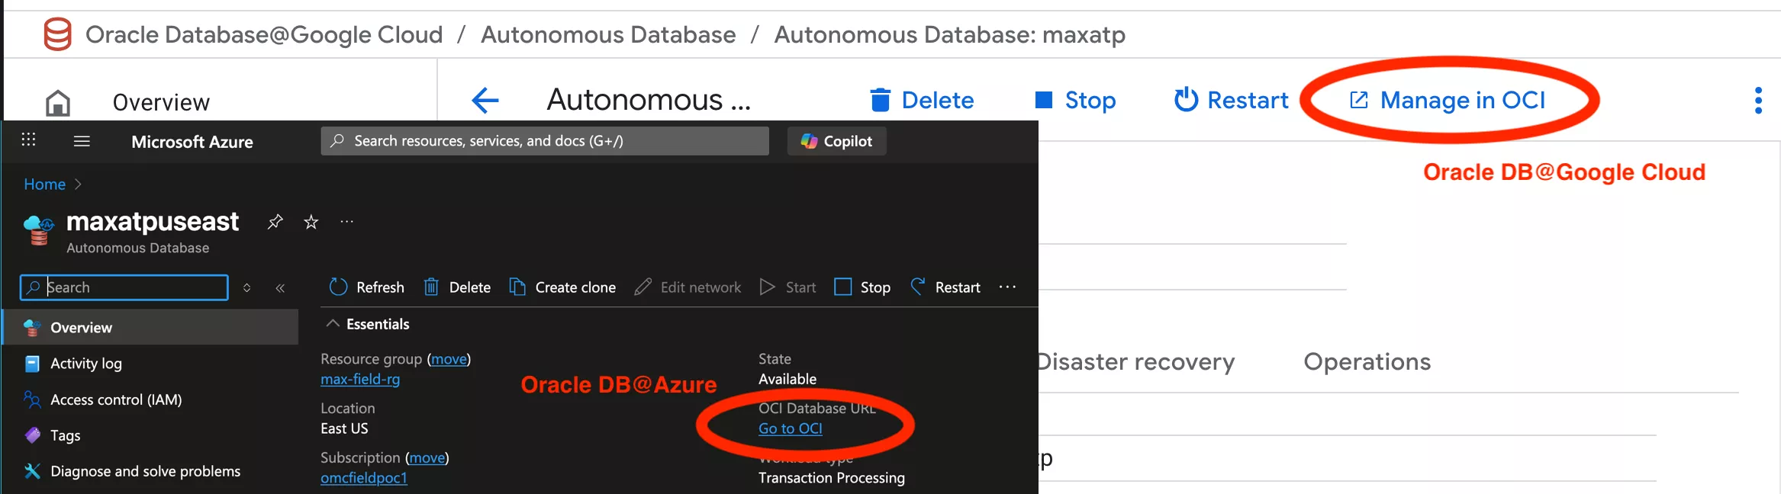Open the max-field-rg resource group link

(x=360, y=379)
